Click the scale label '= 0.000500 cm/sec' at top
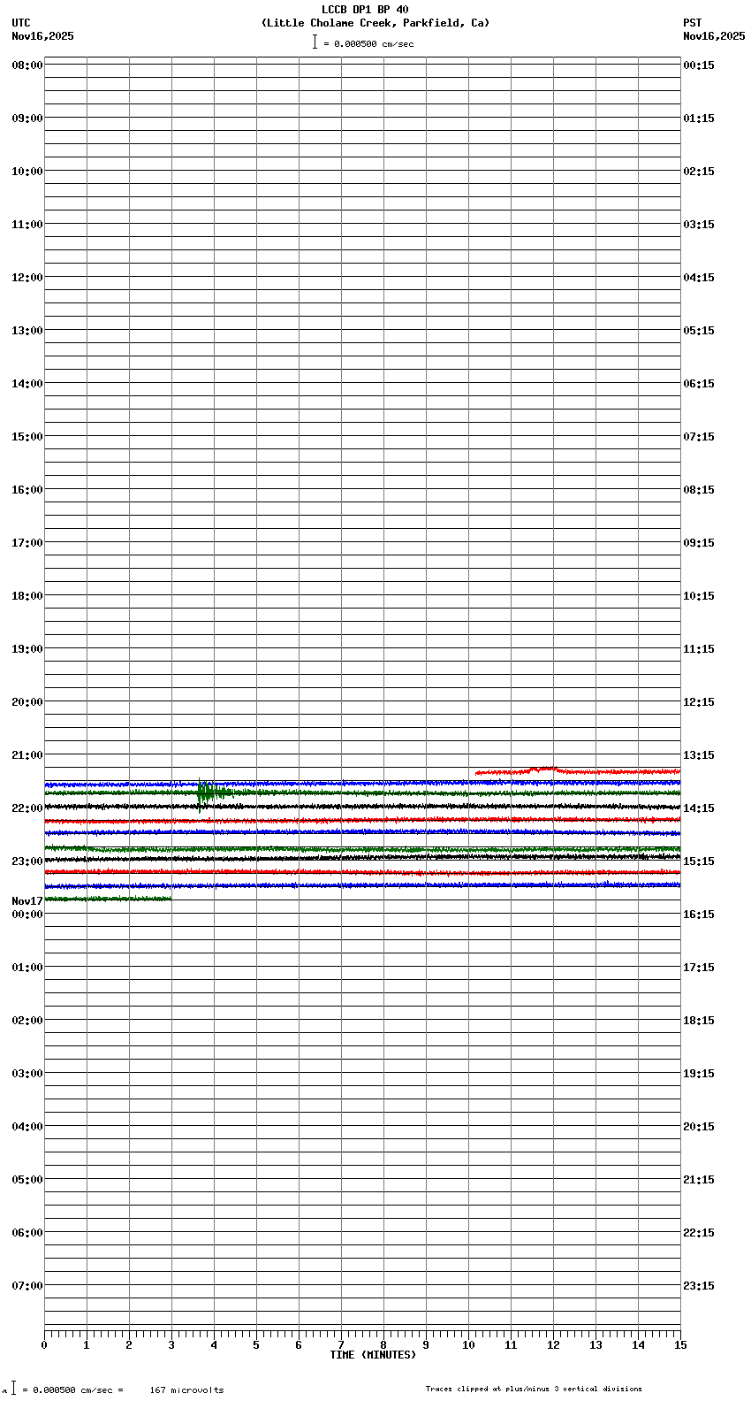The image size is (751, 1401). (x=368, y=43)
